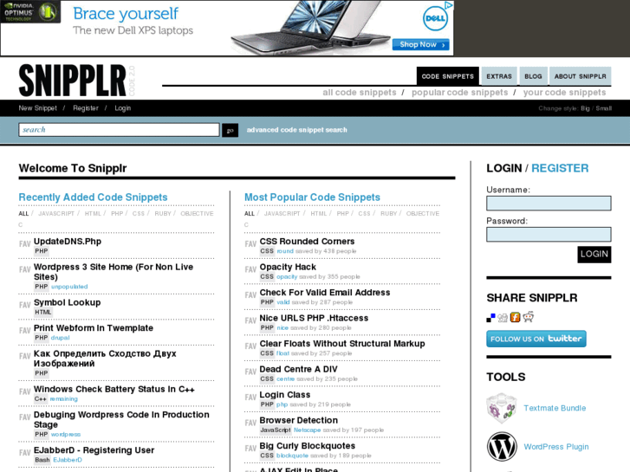630x472 pixels.
Task: Favorite Browser Detection via FAV
Action: click(250, 423)
